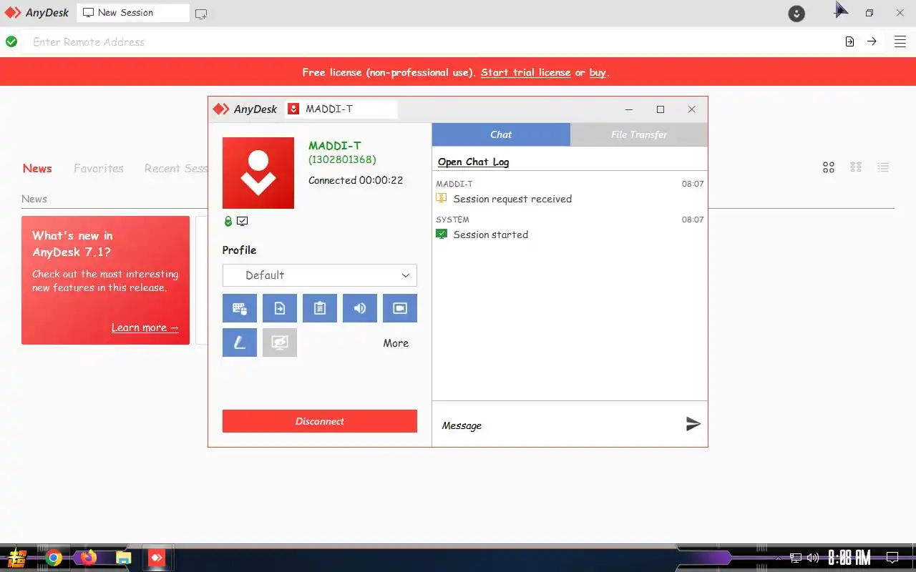
Task: Select the small tiles view icon
Action: [x=856, y=167]
